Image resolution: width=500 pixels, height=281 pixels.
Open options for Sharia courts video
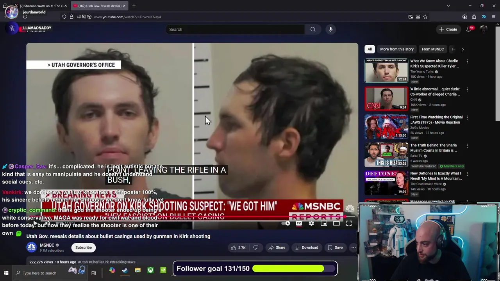467,146
